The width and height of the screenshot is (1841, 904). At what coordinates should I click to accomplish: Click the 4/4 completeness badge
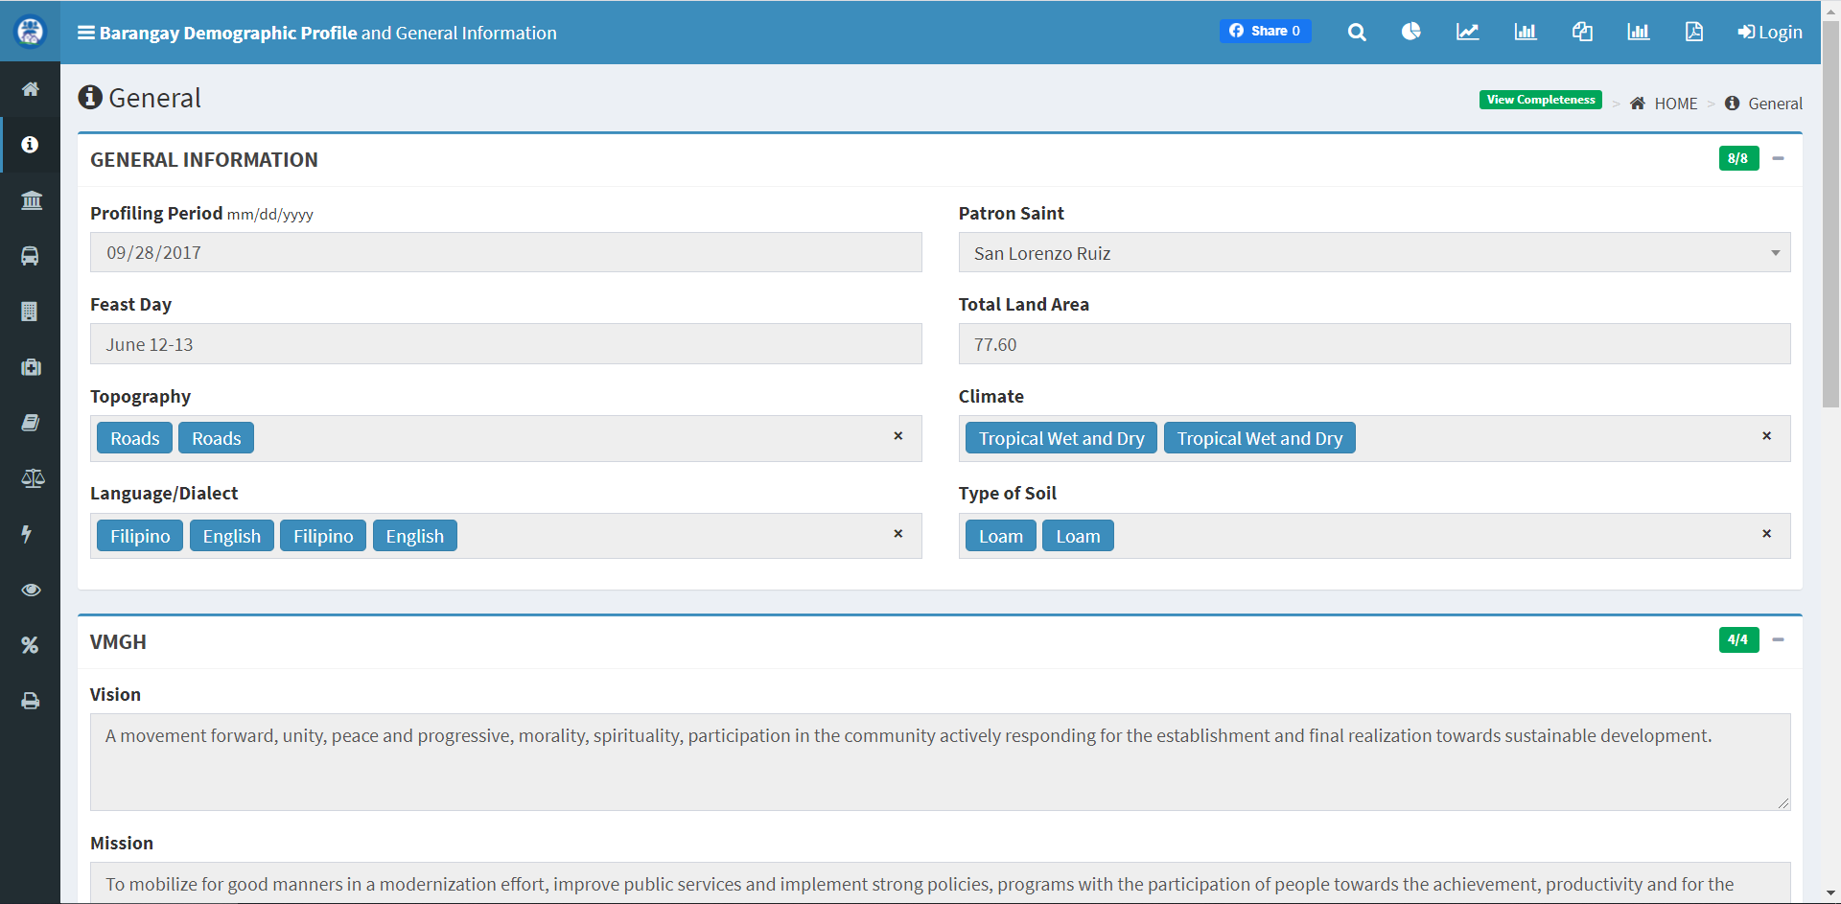coord(1738,639)
